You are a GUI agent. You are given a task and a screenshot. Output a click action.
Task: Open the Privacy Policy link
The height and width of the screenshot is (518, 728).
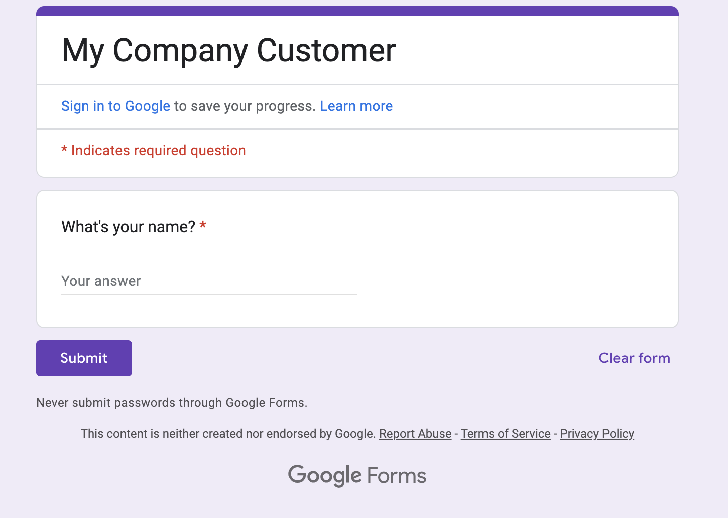pos(597,434)
